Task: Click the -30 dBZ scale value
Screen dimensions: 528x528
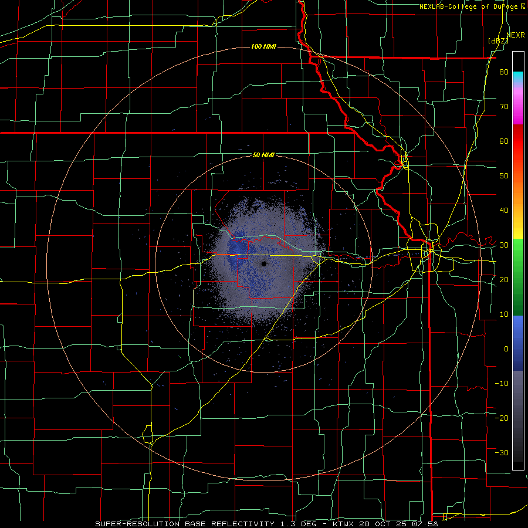Action: (x=502, y=452)
